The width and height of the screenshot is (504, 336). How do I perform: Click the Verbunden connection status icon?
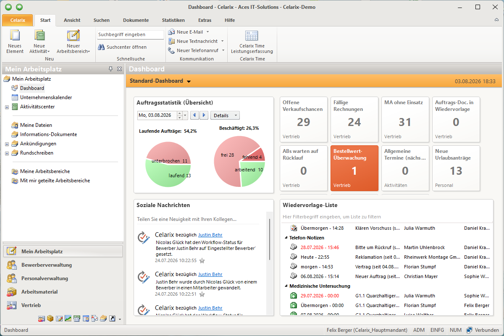coord(469,330)
